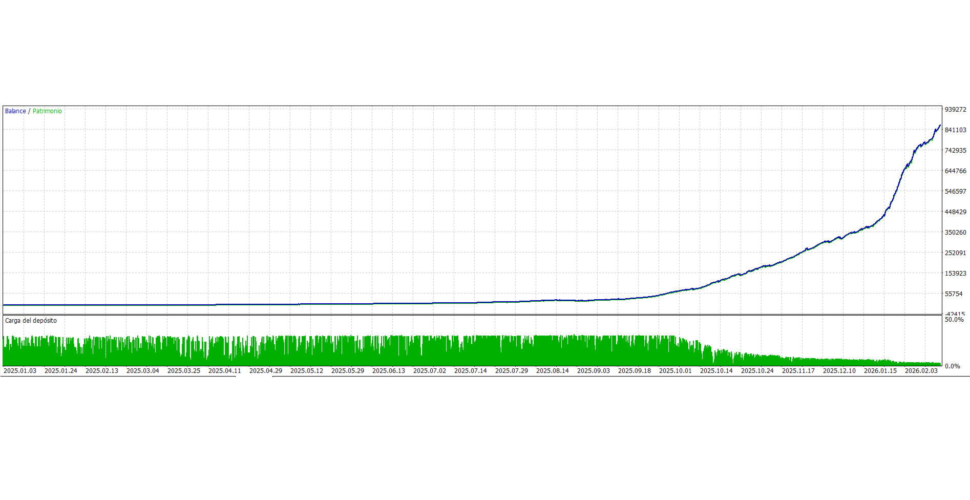Image resolution: width=970 pixels, height=500 pixels.
Task: Click the 2025.09.03 date label
Action: pos(594,371)
